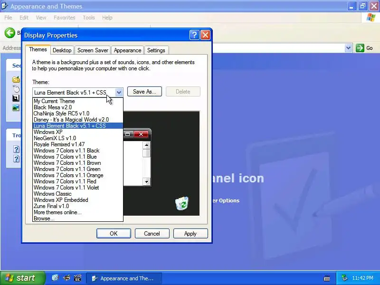
Task: Click the Go arrow icon in address bar
Action: pyautogui.click(x=360, y=48)
